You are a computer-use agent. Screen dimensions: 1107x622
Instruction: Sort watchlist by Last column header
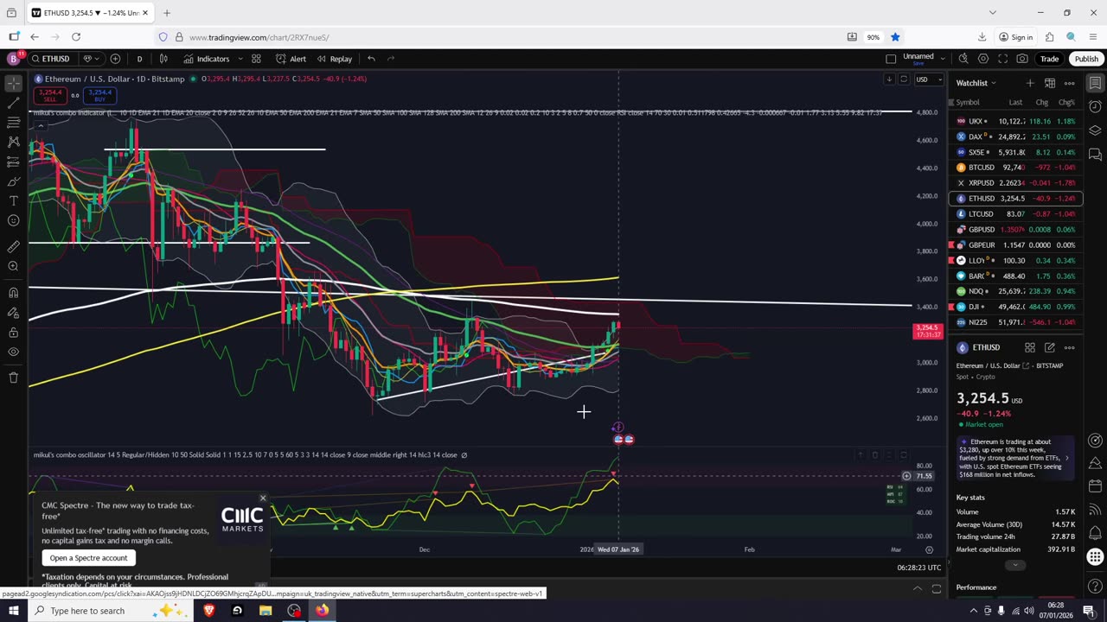pos(1015,102)
